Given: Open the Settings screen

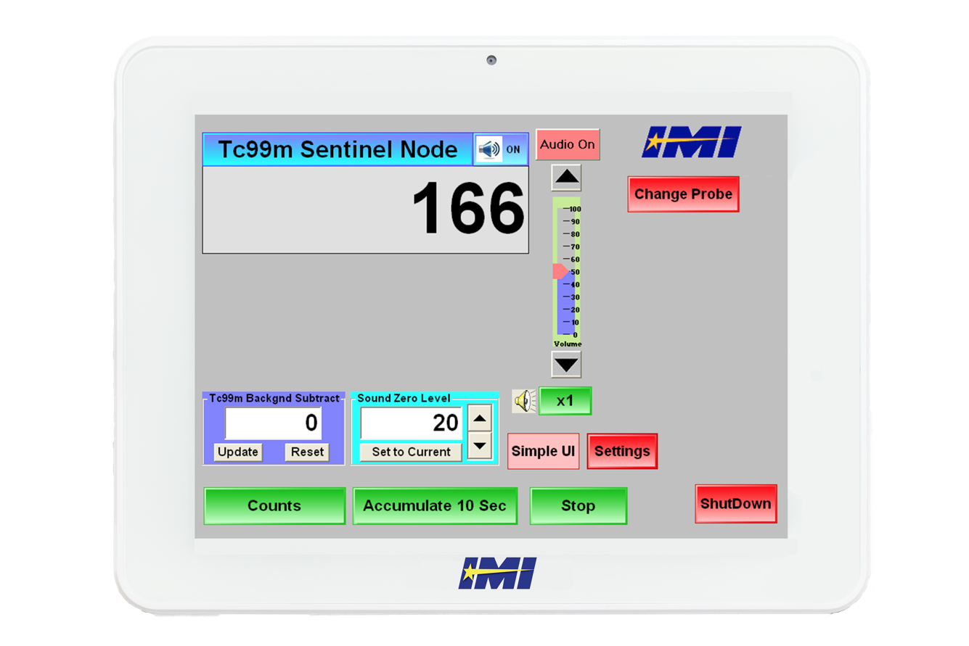Looking at the screenshot, I should click(622, 451).
